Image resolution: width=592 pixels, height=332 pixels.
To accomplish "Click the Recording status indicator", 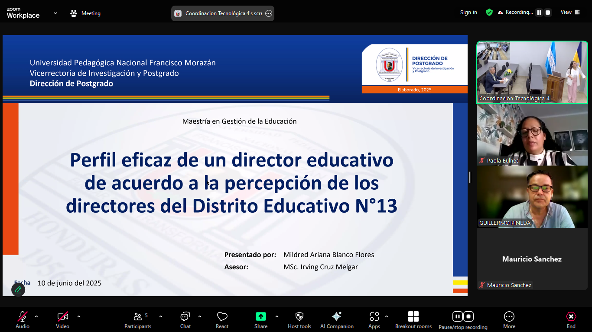I will [x=515, y=12].
